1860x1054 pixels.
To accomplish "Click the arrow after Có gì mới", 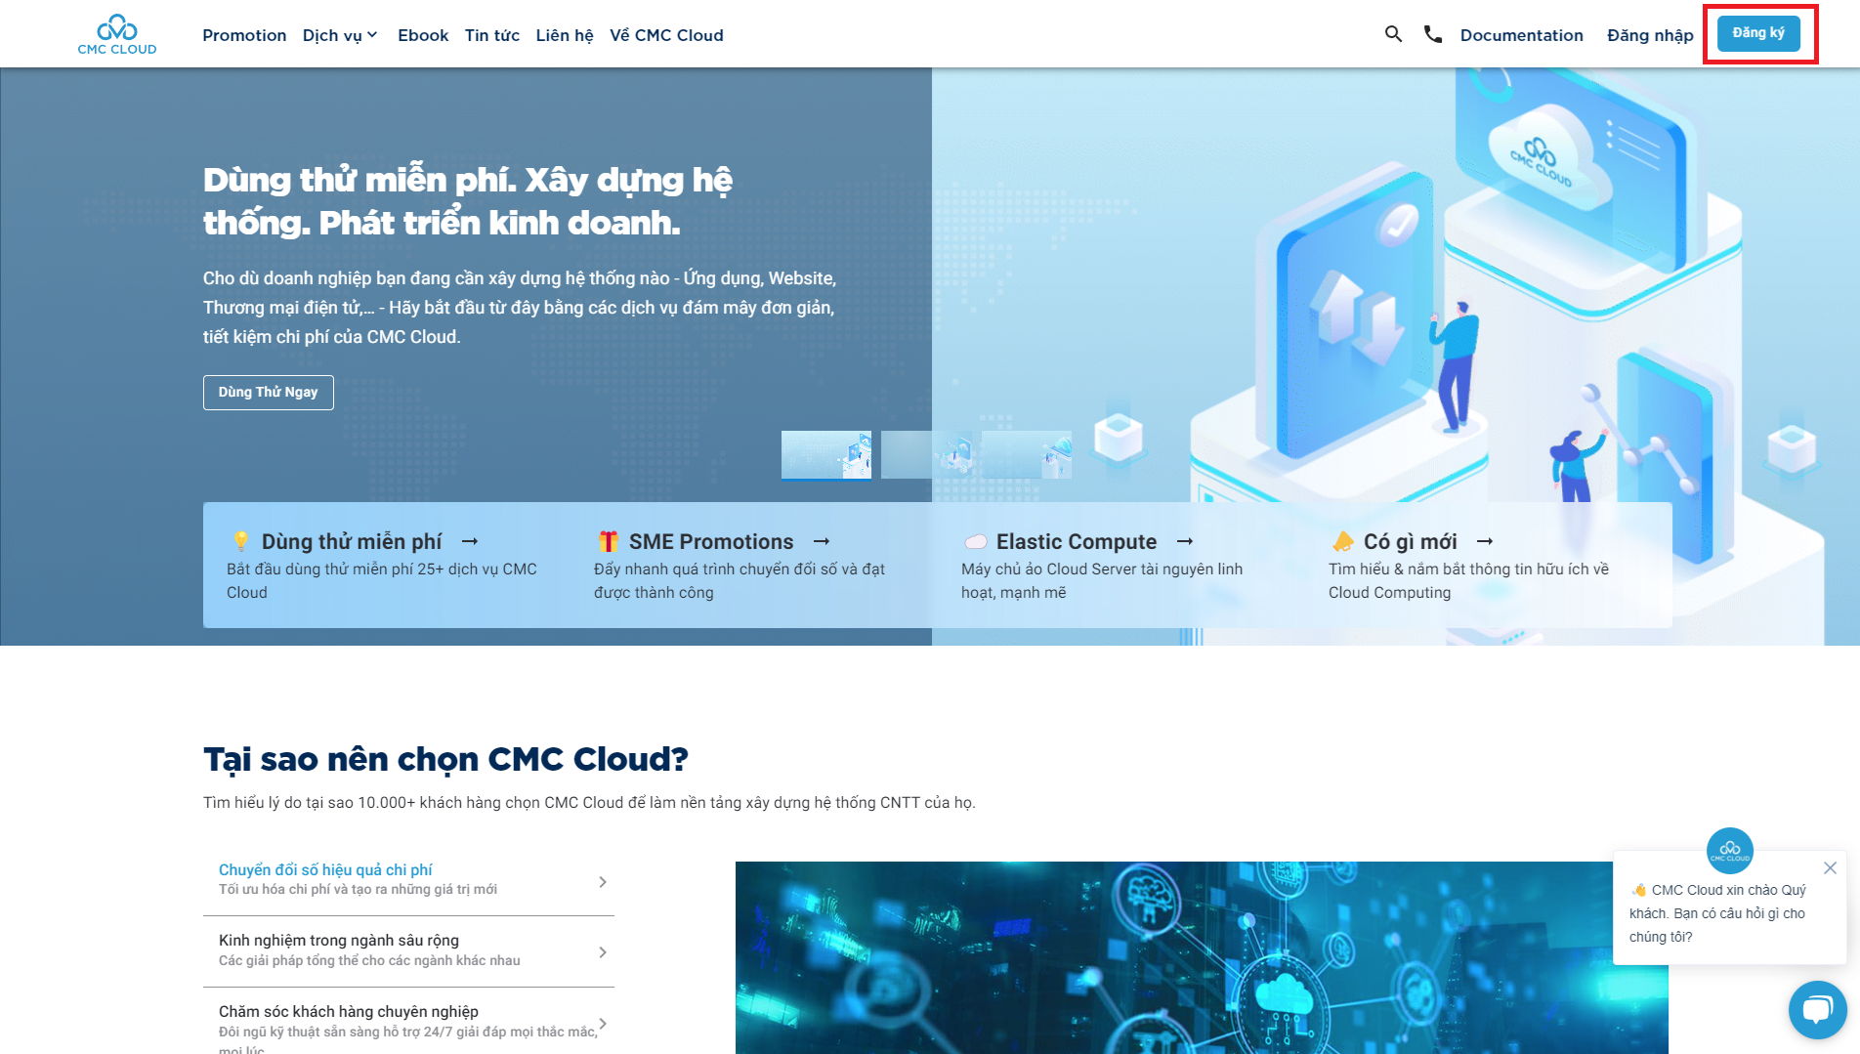I will pyautogui.click(x=1485, y=541).
